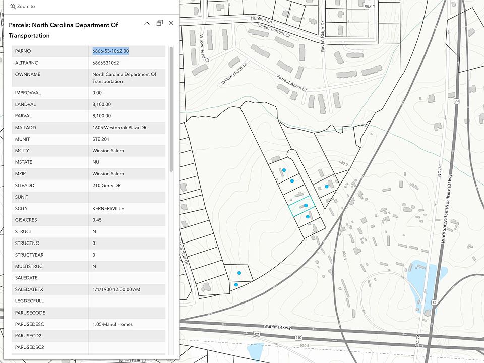
Task: Click the IMPROVVAL value 0.00
Action: pyautogui.click(x=97, y=93)
